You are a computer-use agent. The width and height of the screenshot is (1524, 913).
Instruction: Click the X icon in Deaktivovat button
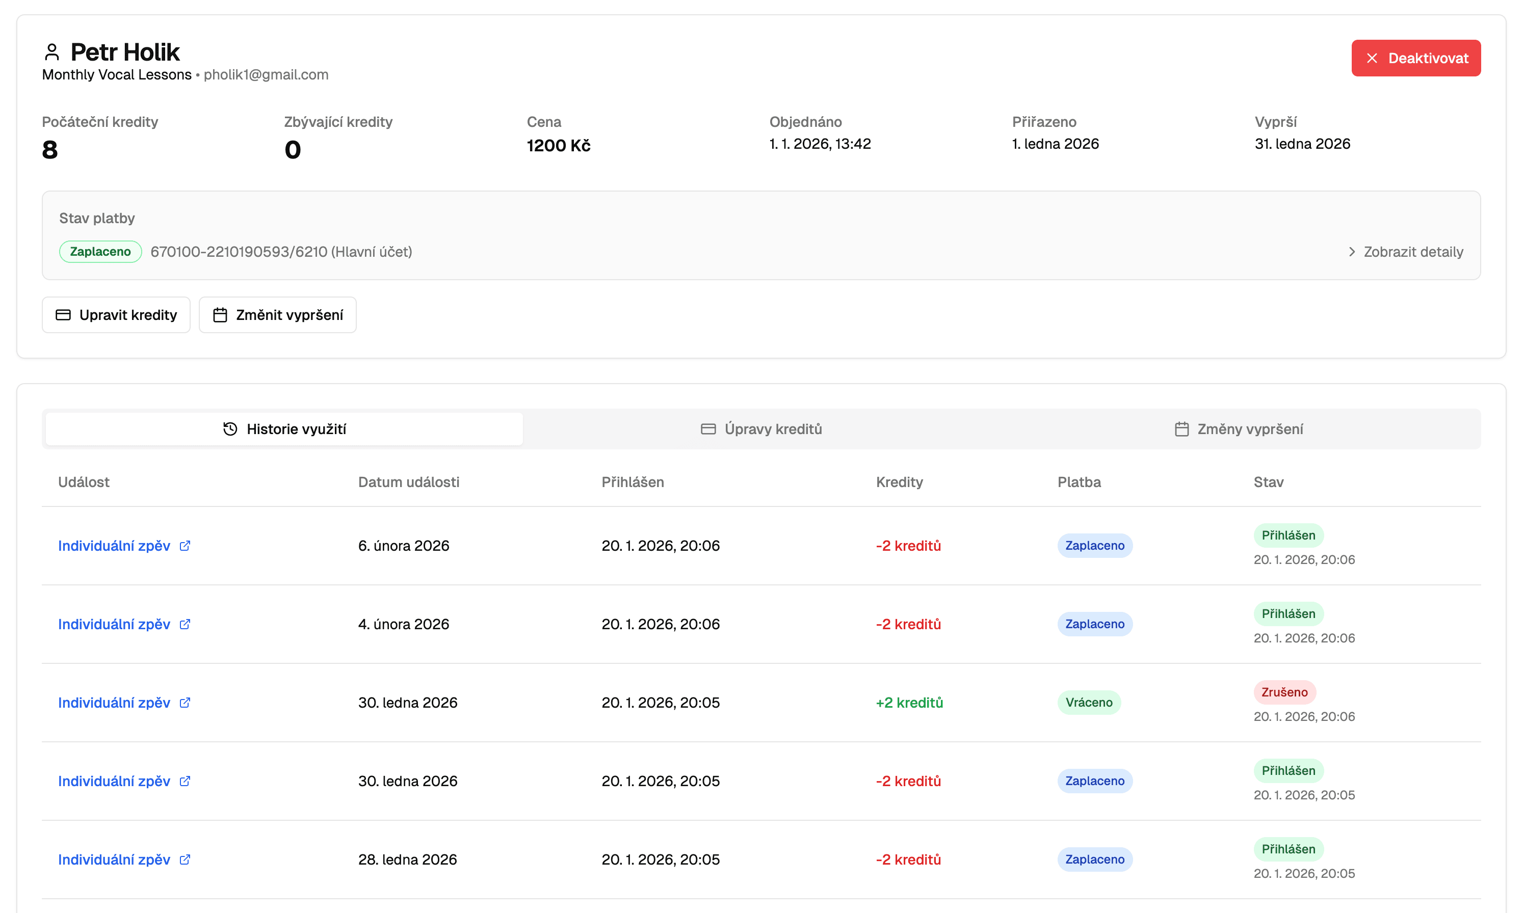[1372, 59]
